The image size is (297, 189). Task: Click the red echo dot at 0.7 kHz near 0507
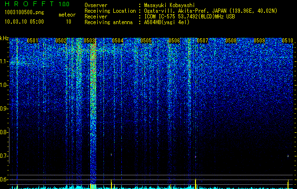(x=195, y=157)
